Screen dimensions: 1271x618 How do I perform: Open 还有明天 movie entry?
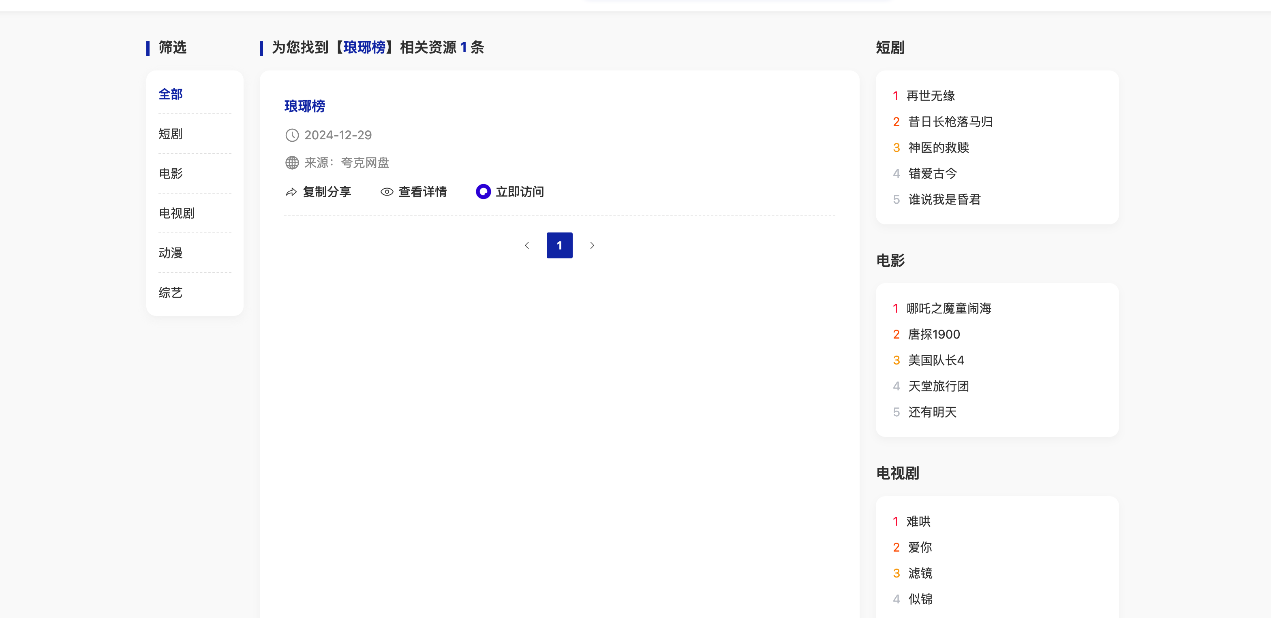pos(933,413)
